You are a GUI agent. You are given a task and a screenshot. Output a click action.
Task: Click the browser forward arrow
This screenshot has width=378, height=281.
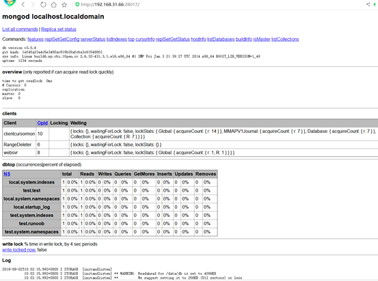[x=33, y=4]
